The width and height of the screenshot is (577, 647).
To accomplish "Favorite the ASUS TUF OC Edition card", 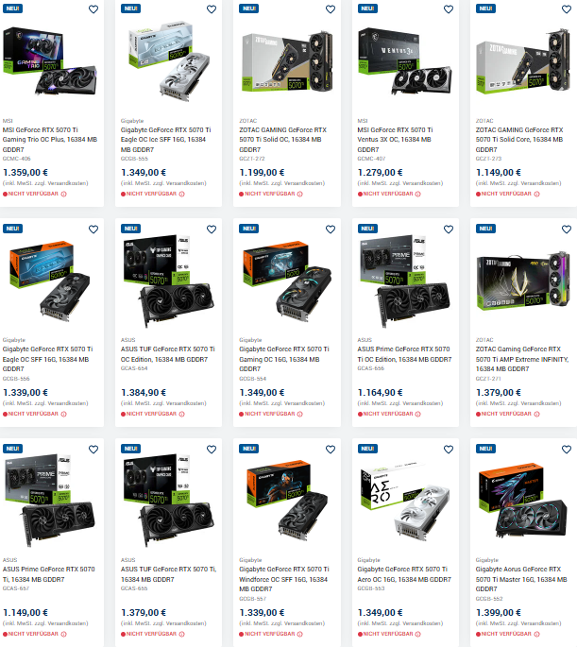I will tap(212, 229).
